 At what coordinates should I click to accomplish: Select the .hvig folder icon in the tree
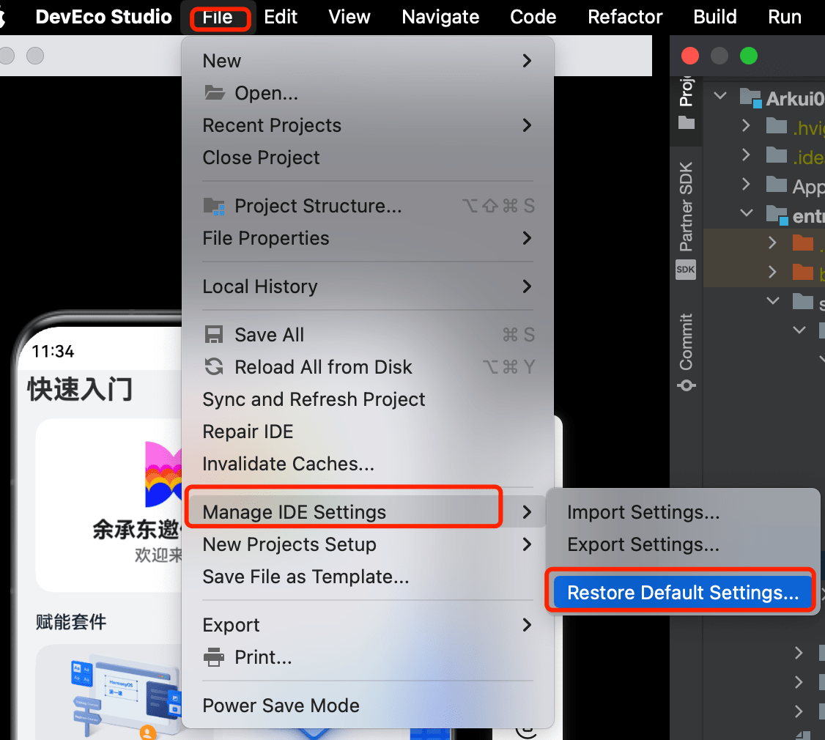(777, 127)
